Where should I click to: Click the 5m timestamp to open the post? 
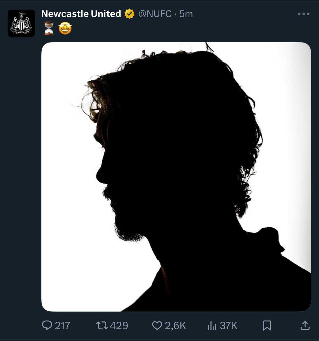[186, 14]
